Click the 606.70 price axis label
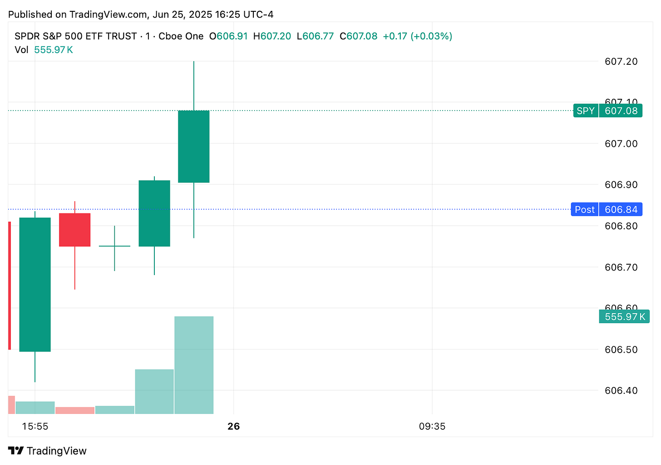 click(x=621, y=267)
